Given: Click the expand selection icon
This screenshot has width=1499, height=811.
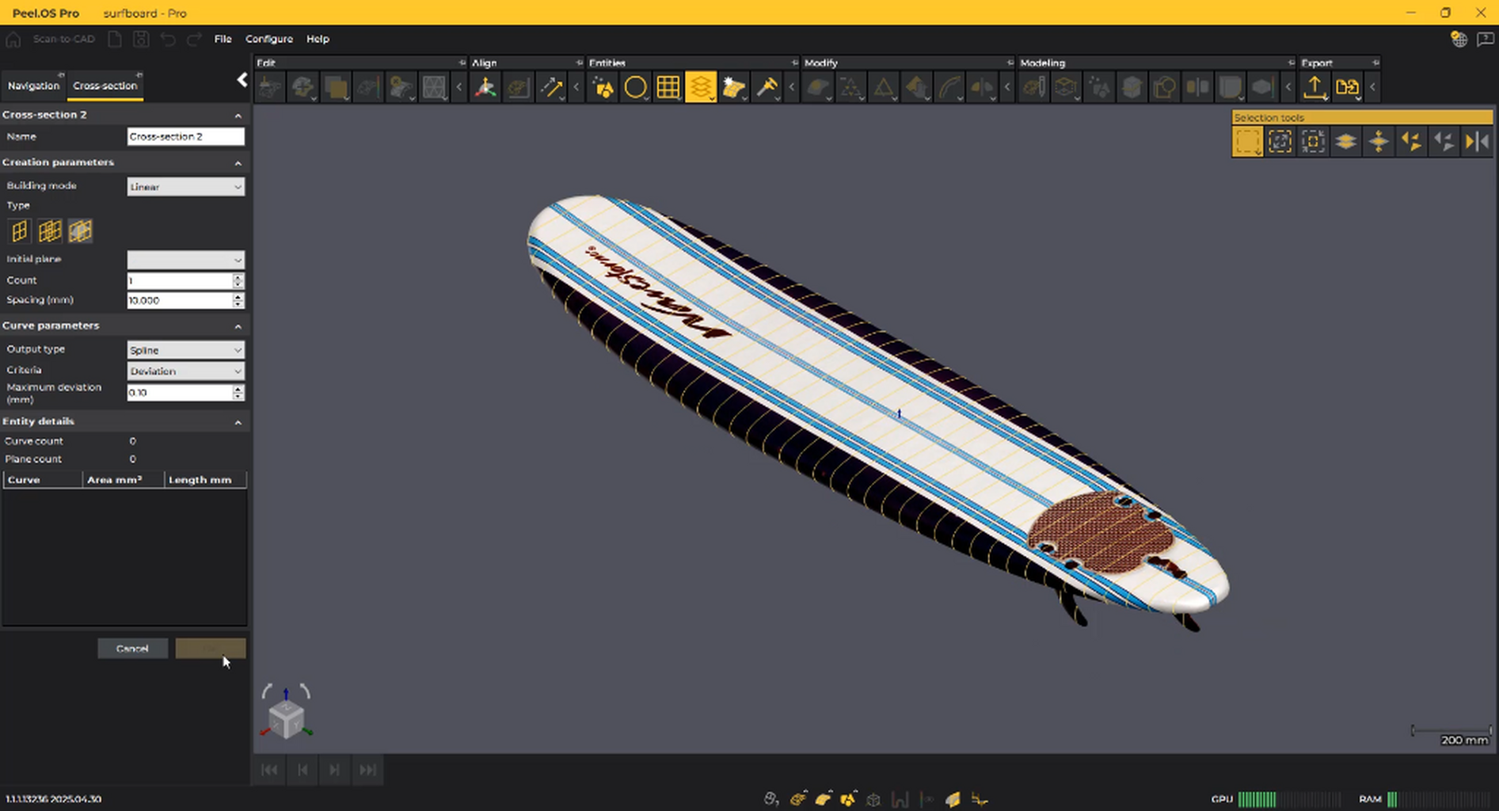Looking at the screenshot, I should point(1280,142).
